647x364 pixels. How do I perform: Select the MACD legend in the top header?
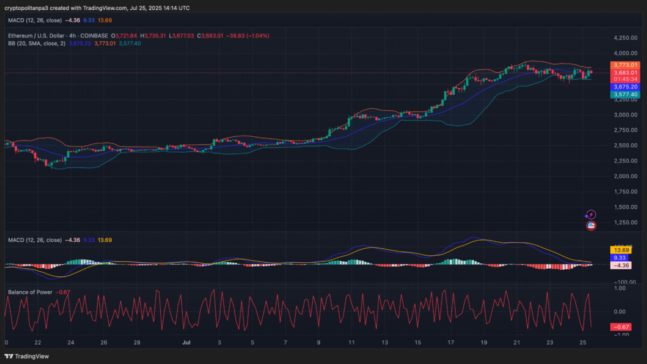pos(35,20)
